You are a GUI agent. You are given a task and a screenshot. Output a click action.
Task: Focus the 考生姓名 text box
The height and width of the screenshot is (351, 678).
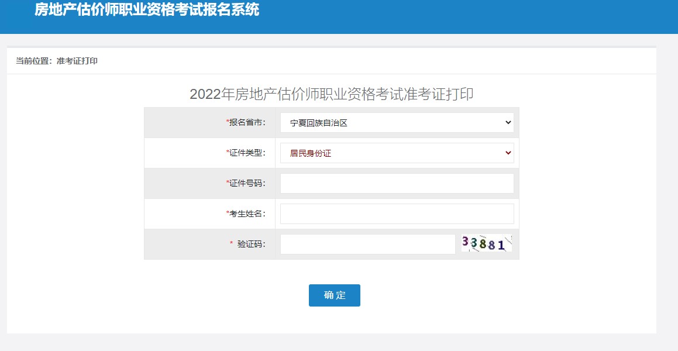click(x=397, y=214)
